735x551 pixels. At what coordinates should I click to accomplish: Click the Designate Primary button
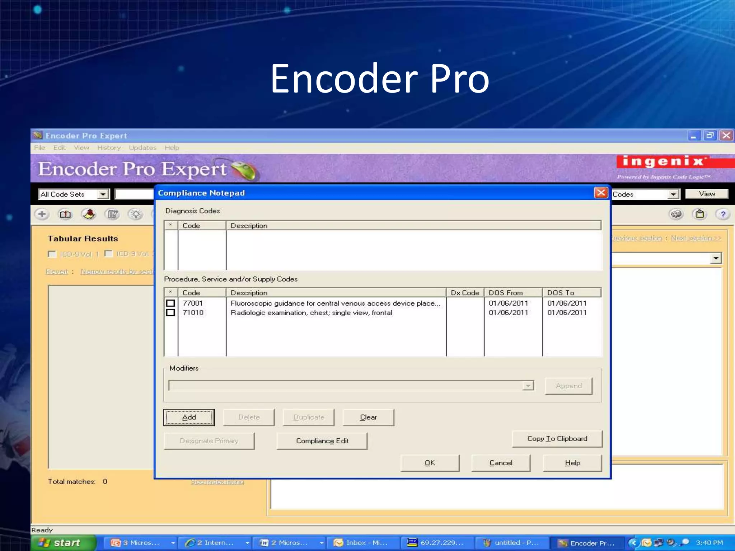coord(209,441)
